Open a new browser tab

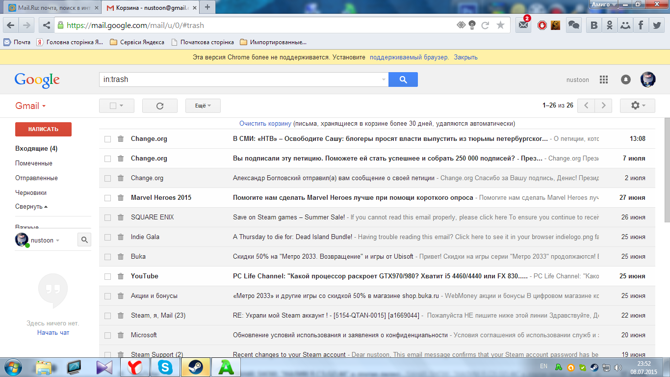coord(207,7)
